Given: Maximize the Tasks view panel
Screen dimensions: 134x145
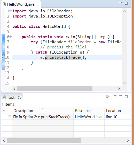Looking at the screenshot, I should [126, 97].
